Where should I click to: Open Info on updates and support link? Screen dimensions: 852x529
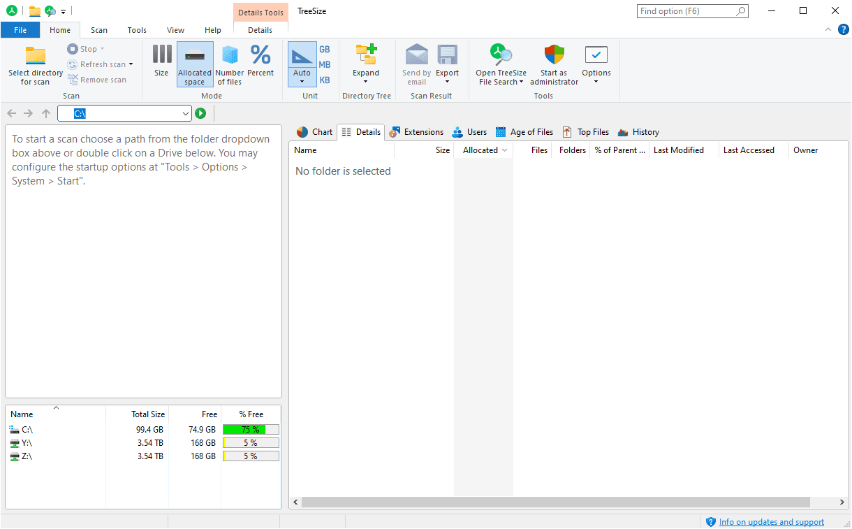point(771,522)
